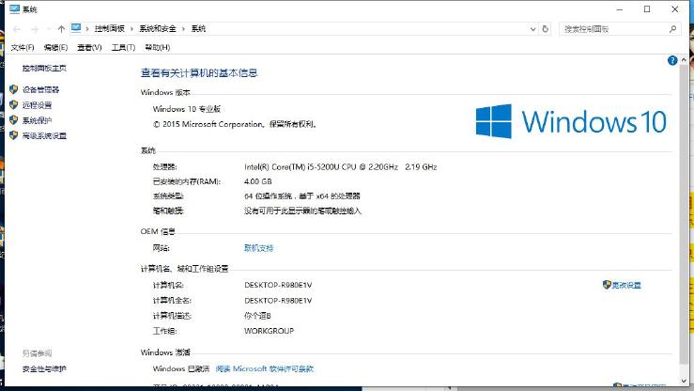Open 系统保护 link
The height and width of the screenshot is (391, 694).
point(38,120)
